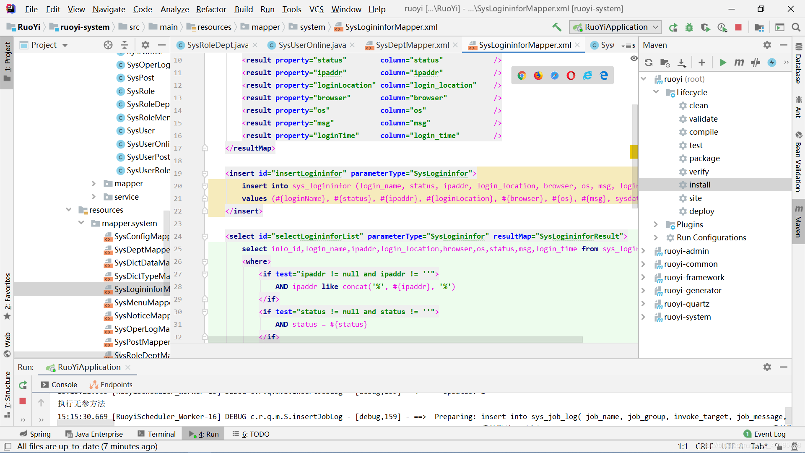Expand ruoyi-admin Maven module
Screen dimensions: 805x453
644,251
